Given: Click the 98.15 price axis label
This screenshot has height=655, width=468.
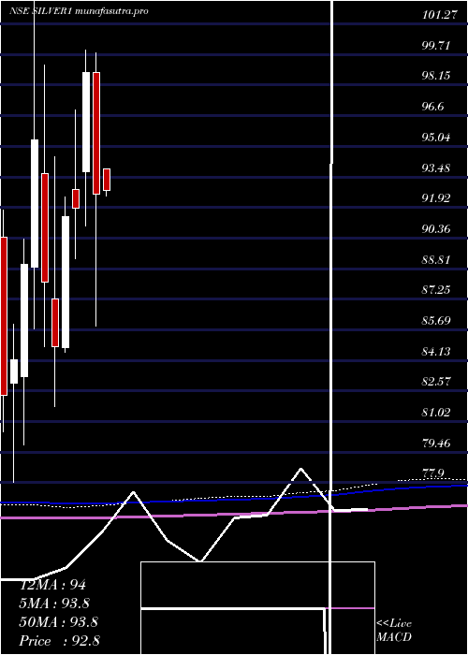Looking at the screenshot, I should tap(436, 76).
